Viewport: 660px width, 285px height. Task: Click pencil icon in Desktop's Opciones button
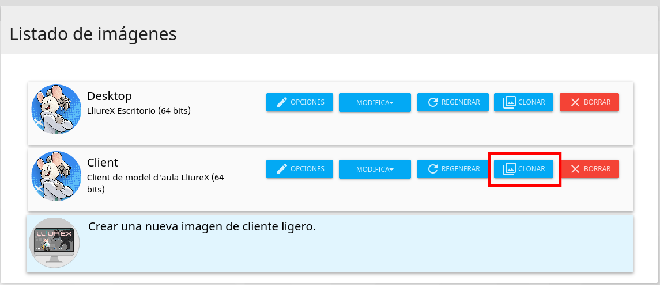pos(281,102)
